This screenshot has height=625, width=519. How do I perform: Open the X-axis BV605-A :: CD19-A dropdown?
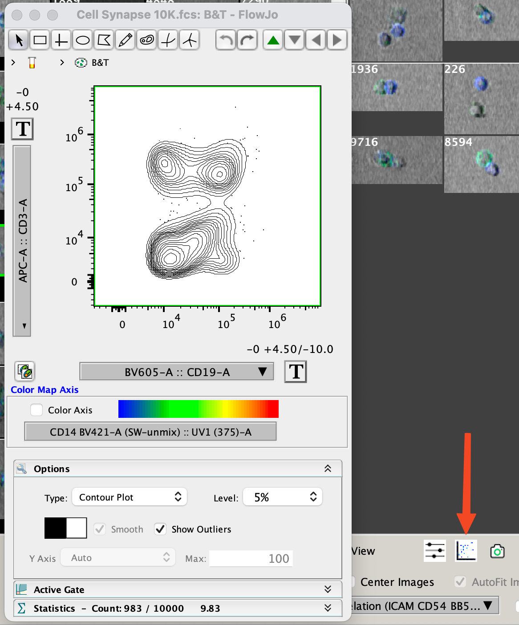point(177,372)
